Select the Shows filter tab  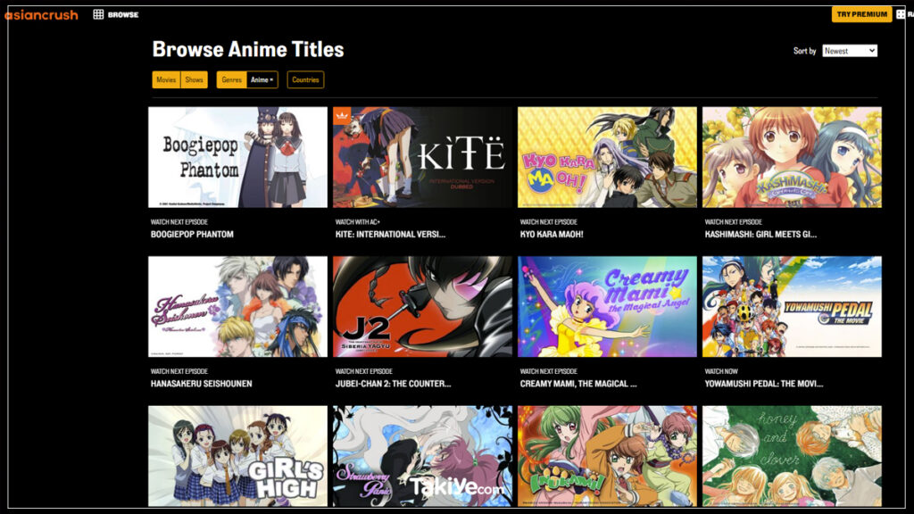pos(194,79)
